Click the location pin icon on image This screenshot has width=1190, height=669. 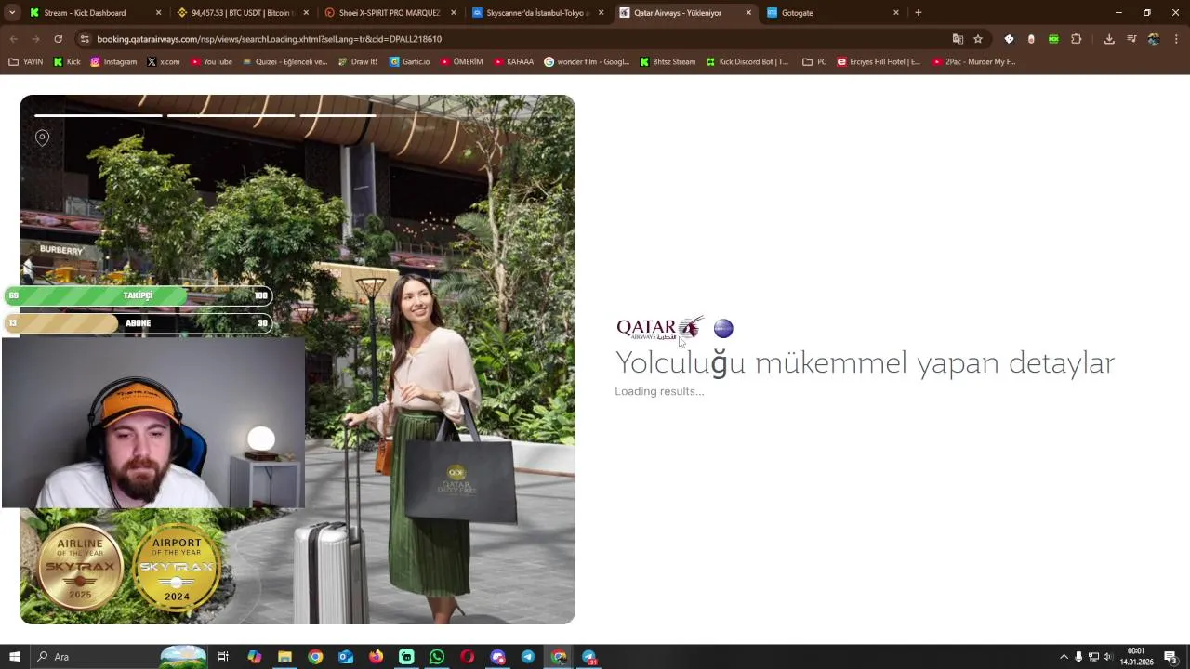coord(42,138)
